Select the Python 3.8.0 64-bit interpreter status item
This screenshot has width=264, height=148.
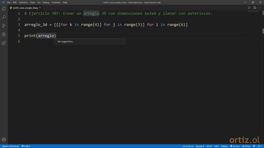(x=10, y=146)
